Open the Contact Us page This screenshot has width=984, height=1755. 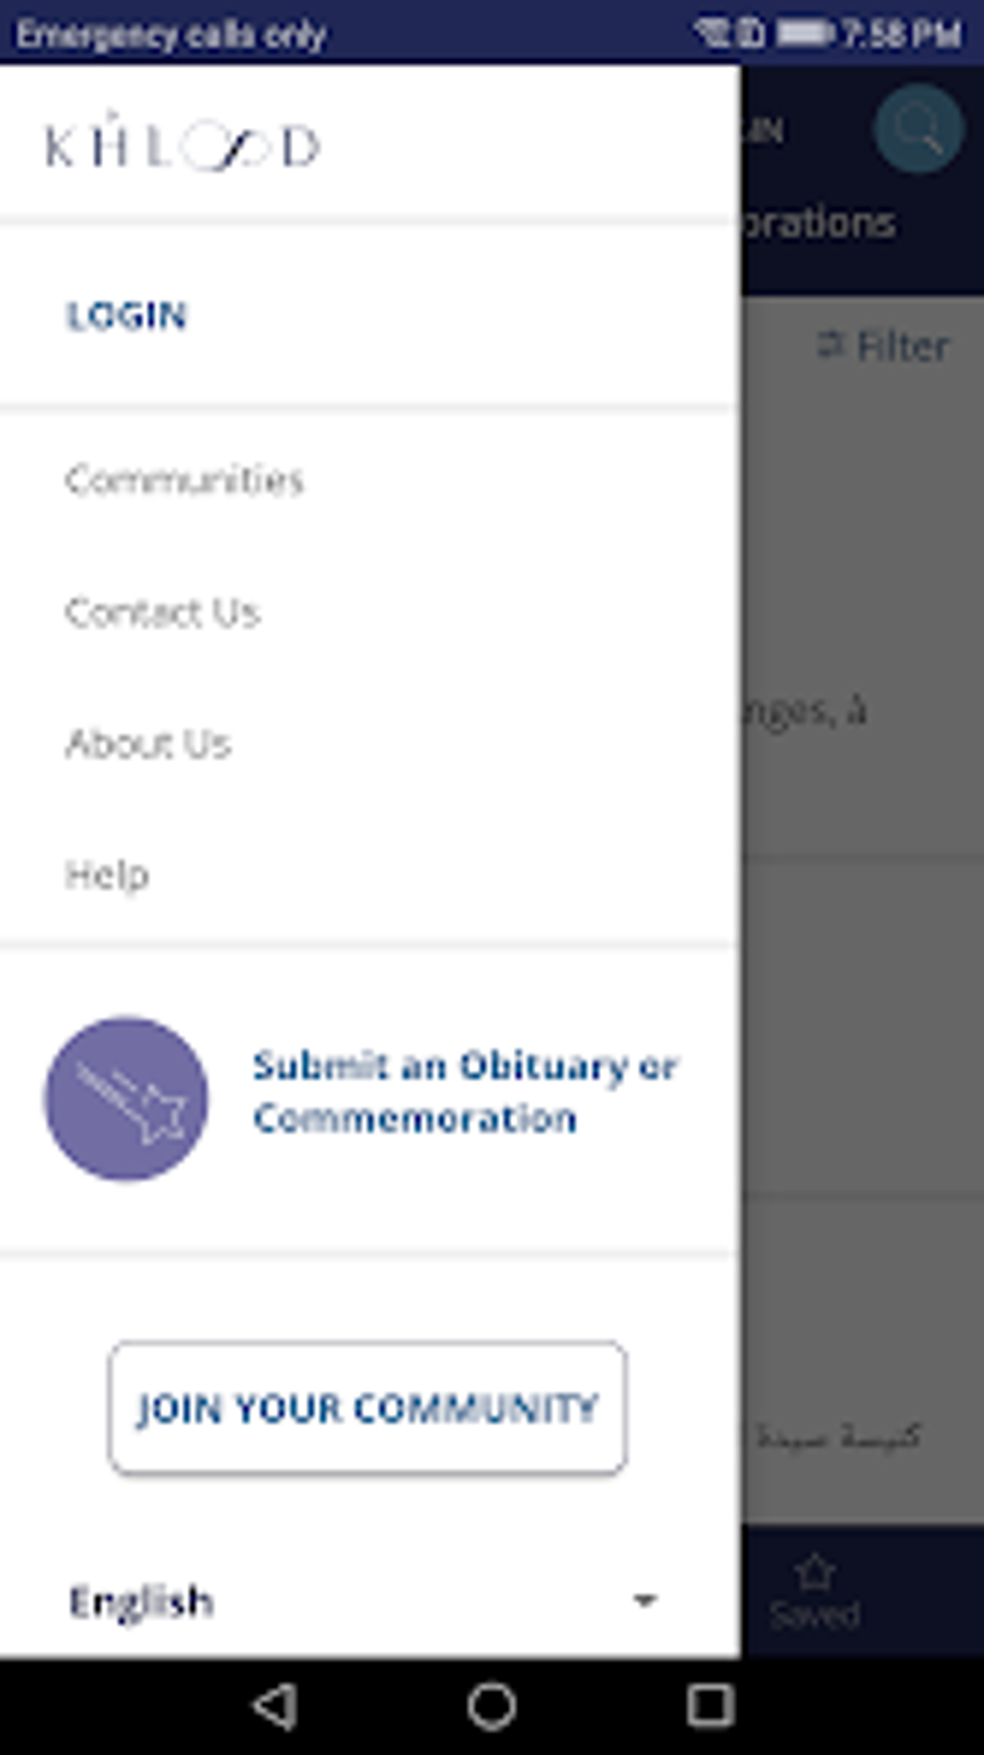(162, 612)
